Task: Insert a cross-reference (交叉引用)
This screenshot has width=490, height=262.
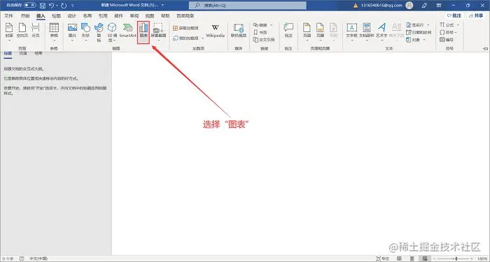Action: coord(264,40)
